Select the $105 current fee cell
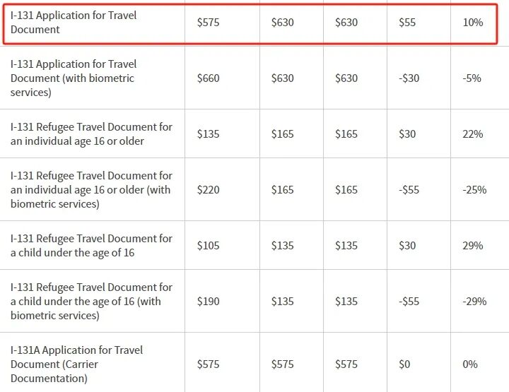The width and height of the screenshot is (509, 392). coord(208,246)
